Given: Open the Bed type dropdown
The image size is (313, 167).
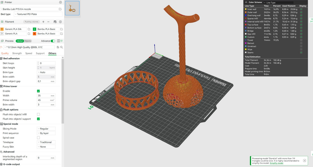Looking at the screenshot, I should 38,14.
